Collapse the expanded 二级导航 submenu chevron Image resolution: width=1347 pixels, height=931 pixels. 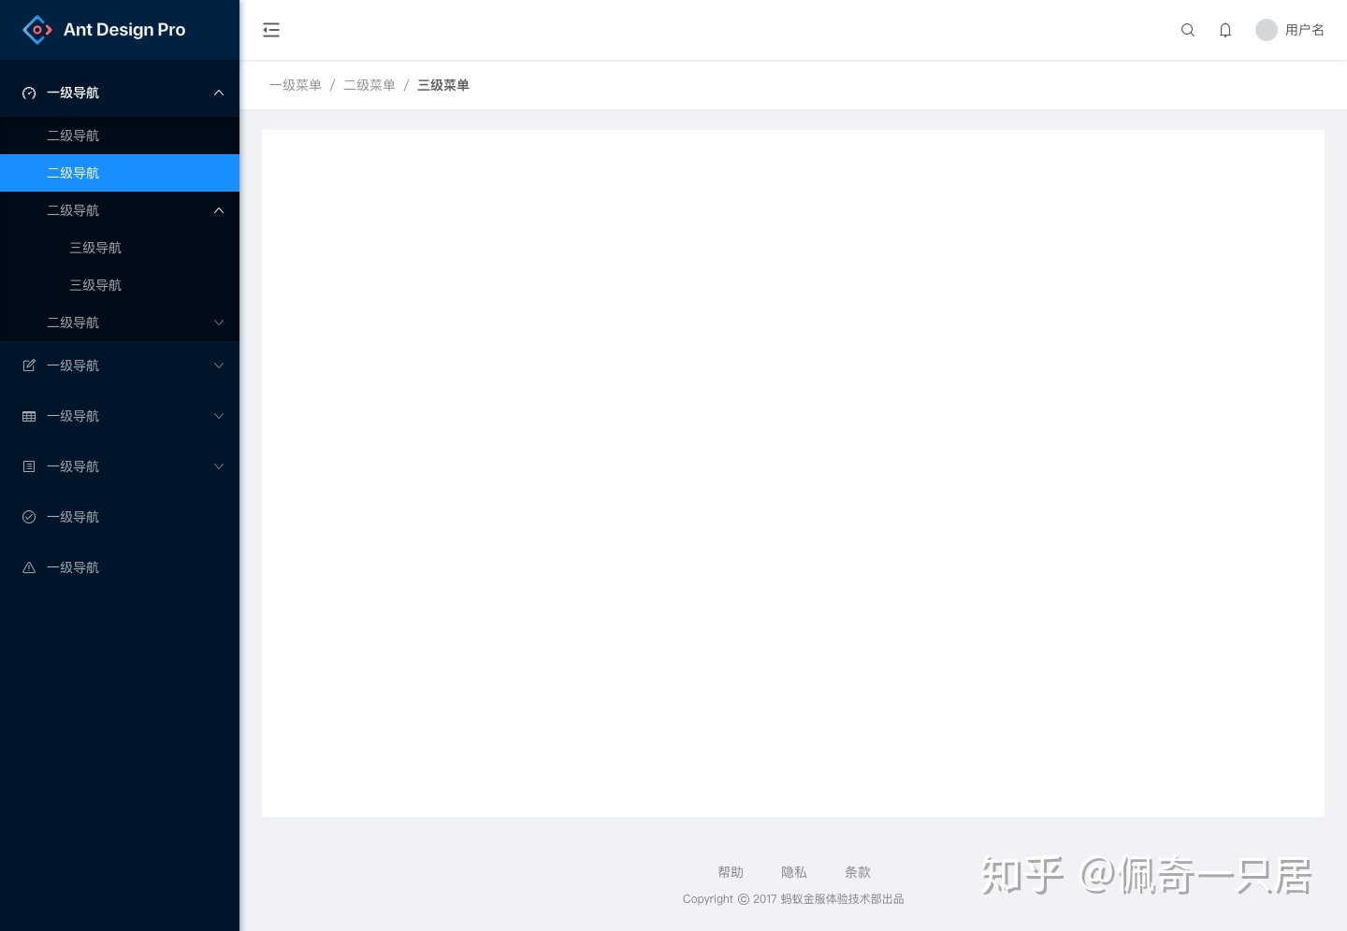click(219, 210)
